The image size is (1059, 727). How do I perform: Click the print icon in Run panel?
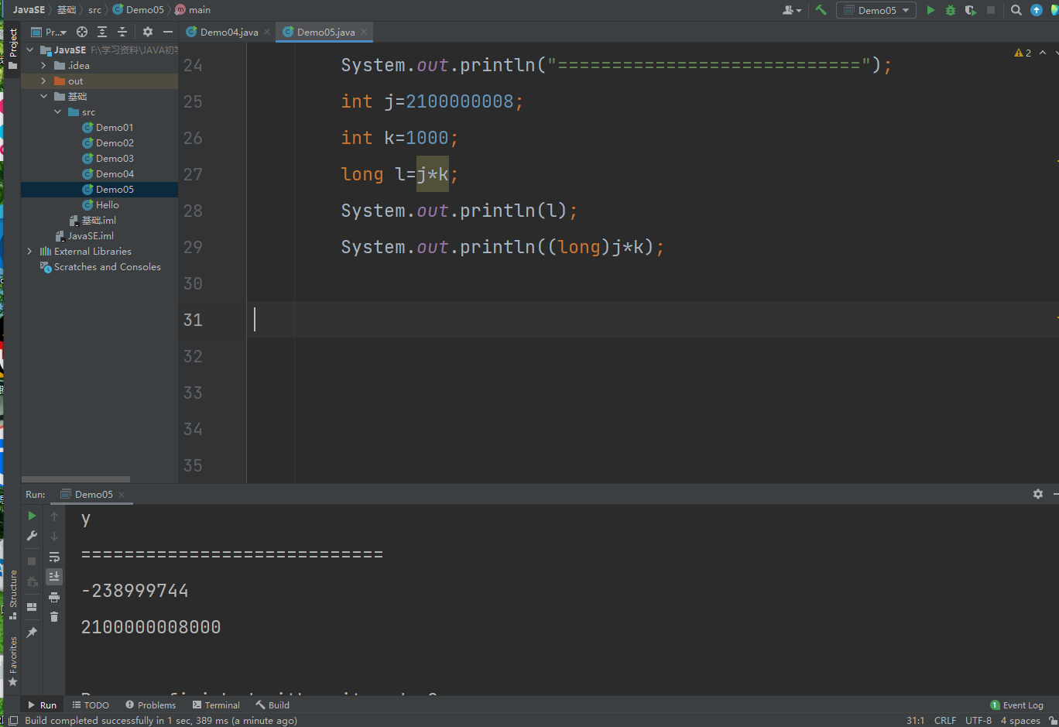tap(54, 597)
